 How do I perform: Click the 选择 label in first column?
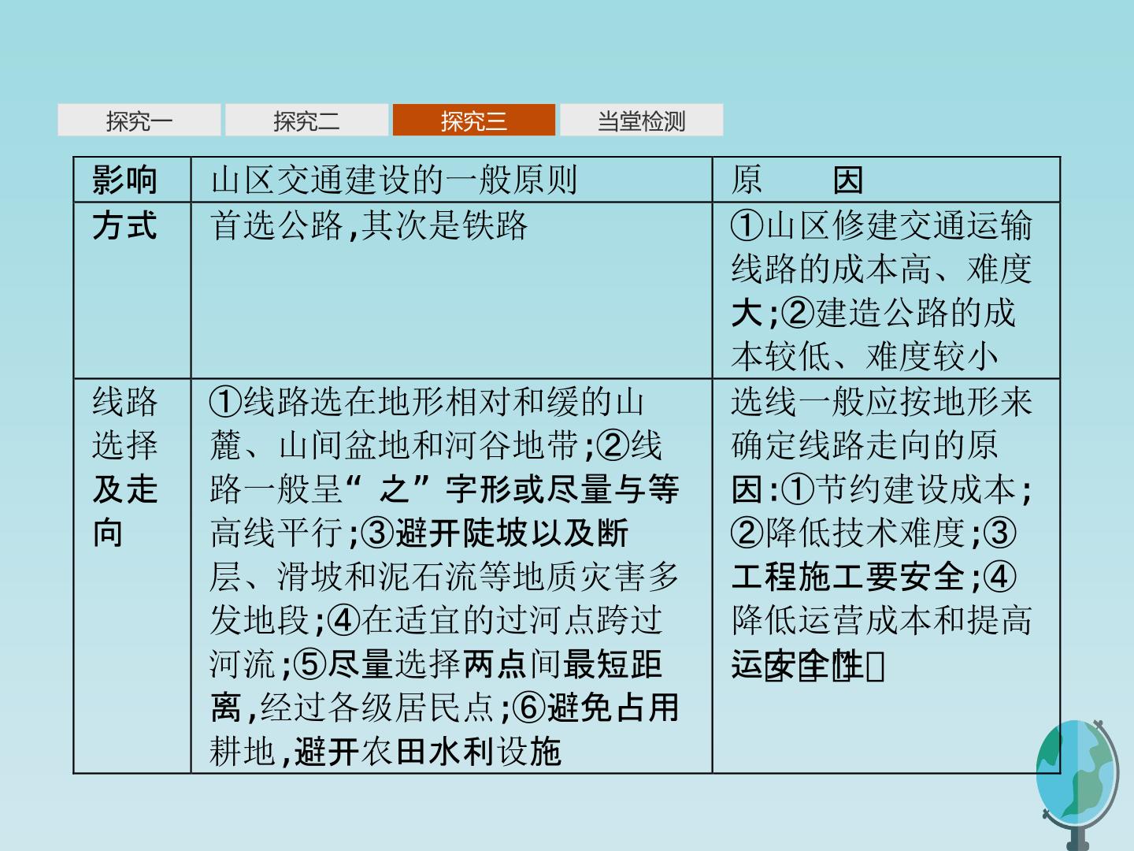pos(124,445)
